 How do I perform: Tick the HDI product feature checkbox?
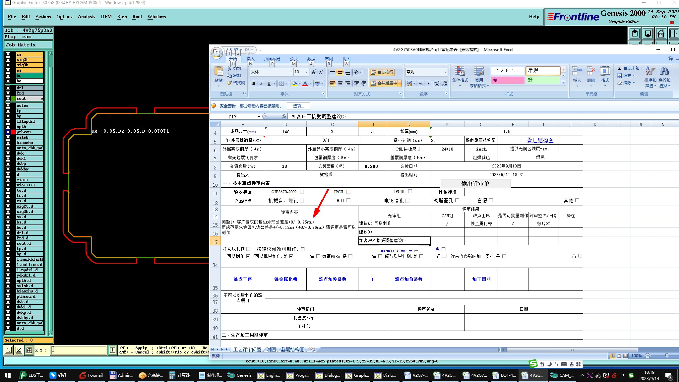point(348,200)
